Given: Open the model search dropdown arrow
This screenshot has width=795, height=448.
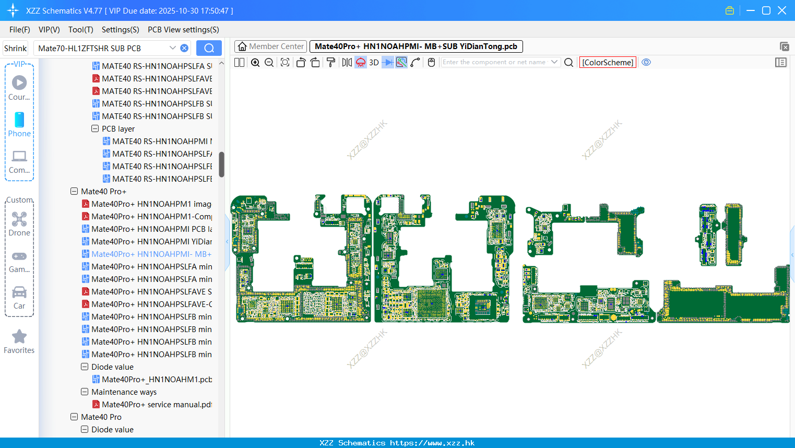Looking at the screenshot, I should [173, 48].
